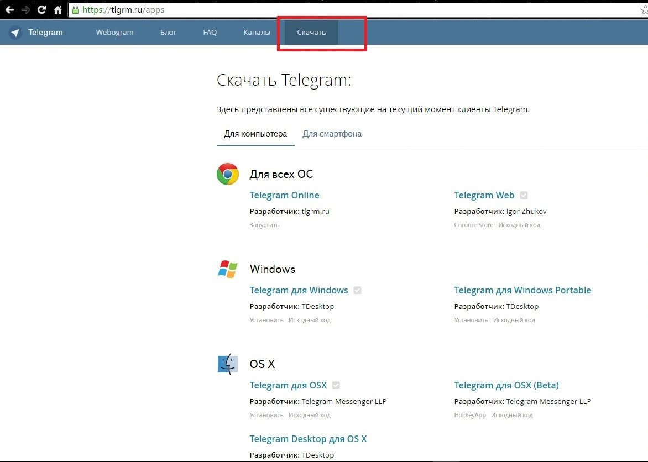This screenshot has height=462, width=648.
Task: Click verified badge beside Telegram для OSX
Action: tap(336, 385)
